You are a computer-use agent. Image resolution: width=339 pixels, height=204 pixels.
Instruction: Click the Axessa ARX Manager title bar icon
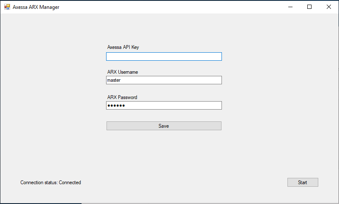pos(7,7)
